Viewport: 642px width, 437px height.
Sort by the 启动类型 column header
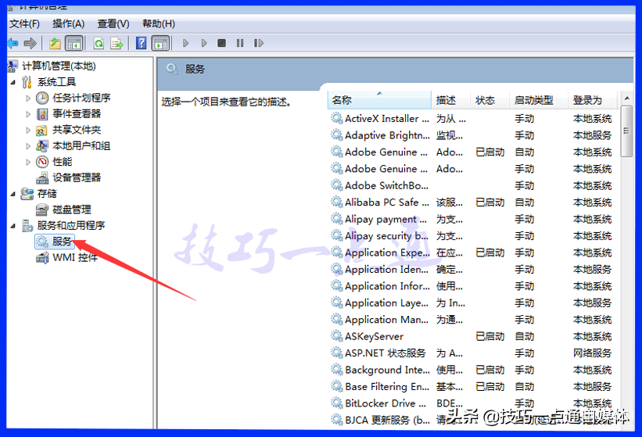539,100
